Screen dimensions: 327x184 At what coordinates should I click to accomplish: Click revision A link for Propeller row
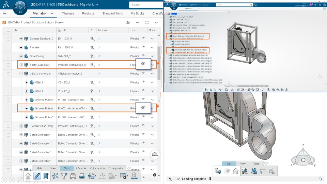pos(99,48)
